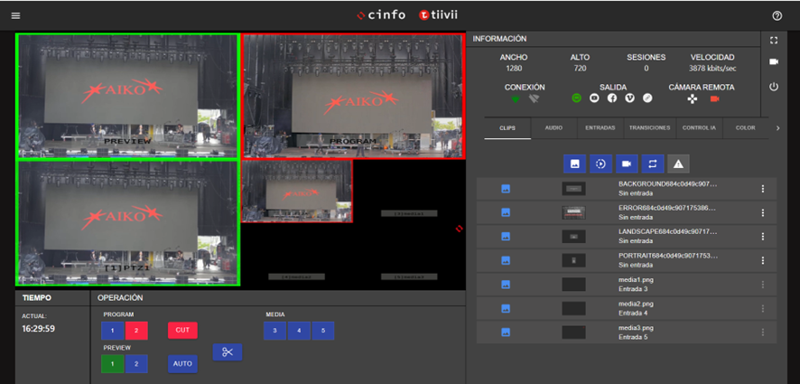Viewport: 800px width, 384px height.
Task: Select the YouTube output icon
Action: coord(594,98)
